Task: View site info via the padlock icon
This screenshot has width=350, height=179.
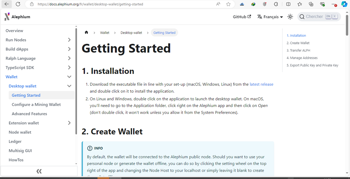Action: click(x=32, y=4)
